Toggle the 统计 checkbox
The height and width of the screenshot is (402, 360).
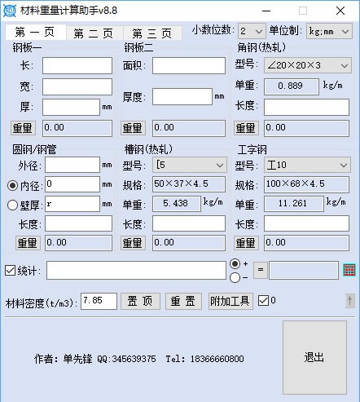[x=11, y=270]
